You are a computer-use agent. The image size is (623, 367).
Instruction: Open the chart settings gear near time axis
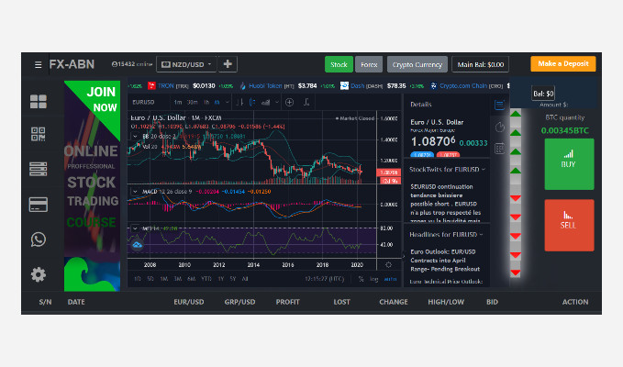(389, 264)
